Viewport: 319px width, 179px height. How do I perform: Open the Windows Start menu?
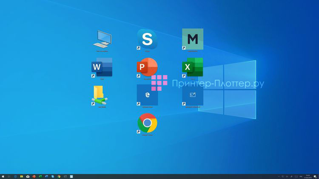click(x=3, y=176)
